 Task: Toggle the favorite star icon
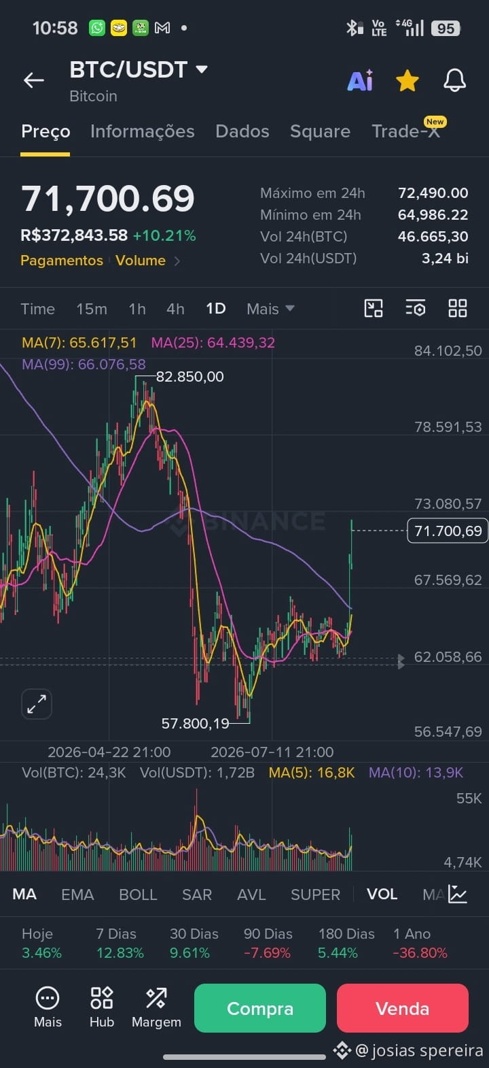pos(407,80)
